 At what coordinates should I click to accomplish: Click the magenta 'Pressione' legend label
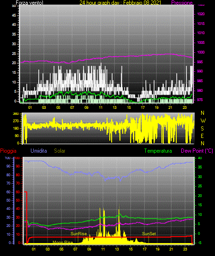(x=182, y=3)
